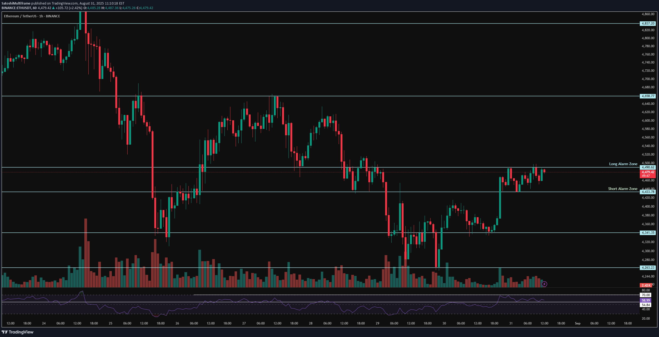659x337 pixels.
Task: Click the red 2.42K volume label
Action: pos(646,286)
